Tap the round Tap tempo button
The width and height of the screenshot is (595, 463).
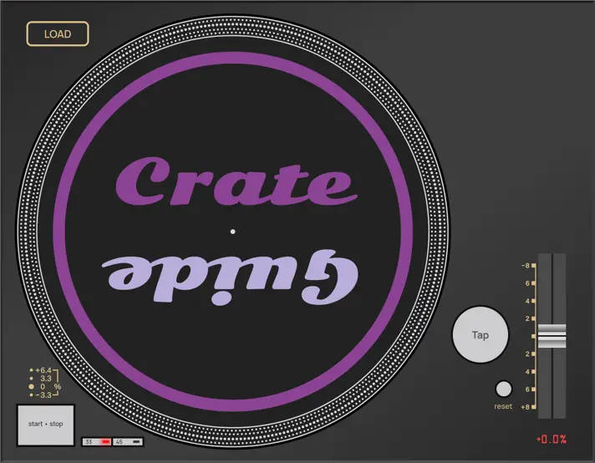[480, 335]
